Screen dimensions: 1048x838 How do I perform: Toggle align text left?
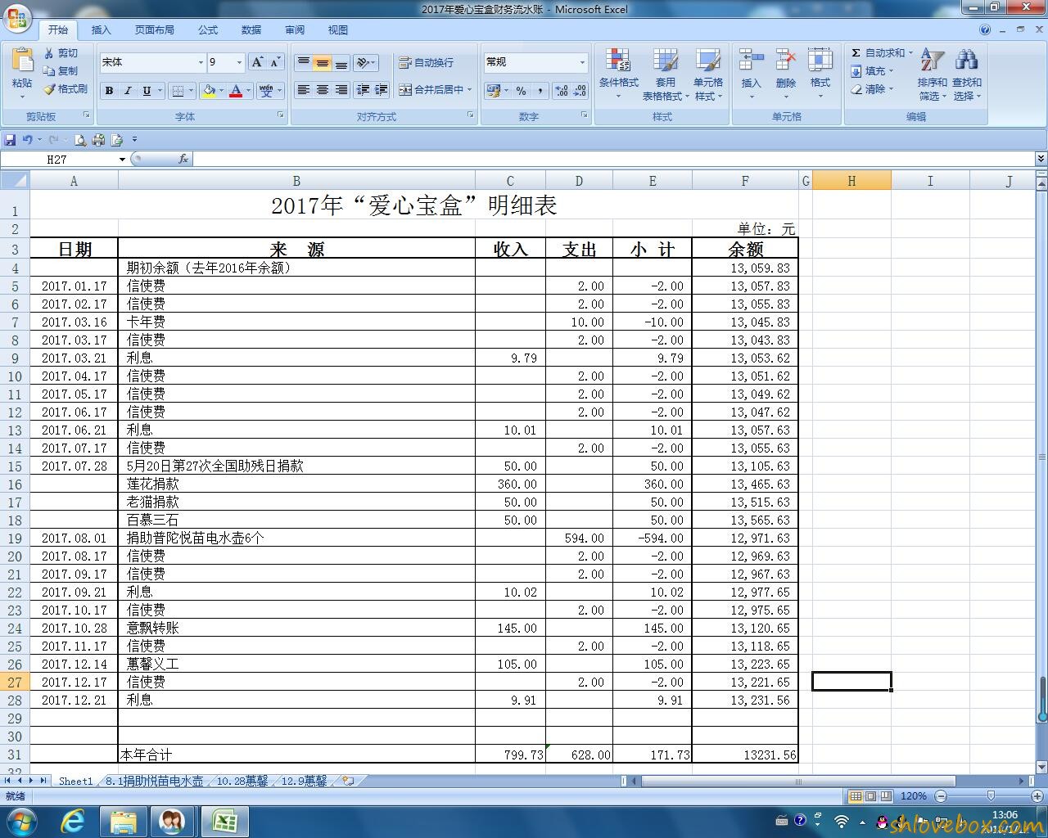304,90
